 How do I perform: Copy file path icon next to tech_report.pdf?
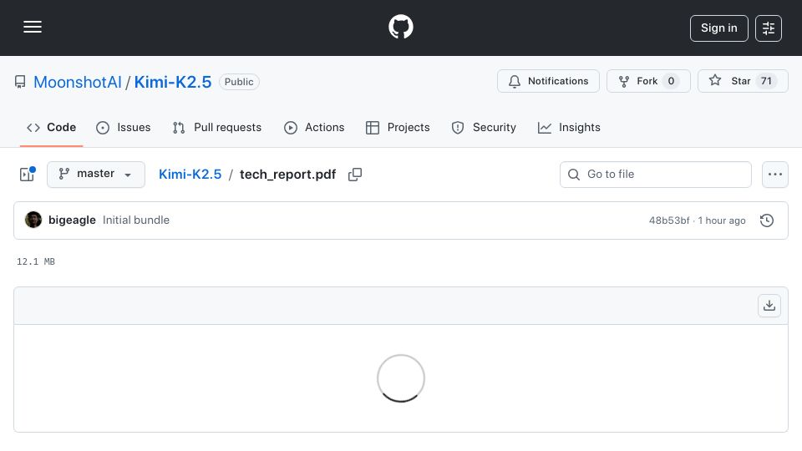pos(355,175)
